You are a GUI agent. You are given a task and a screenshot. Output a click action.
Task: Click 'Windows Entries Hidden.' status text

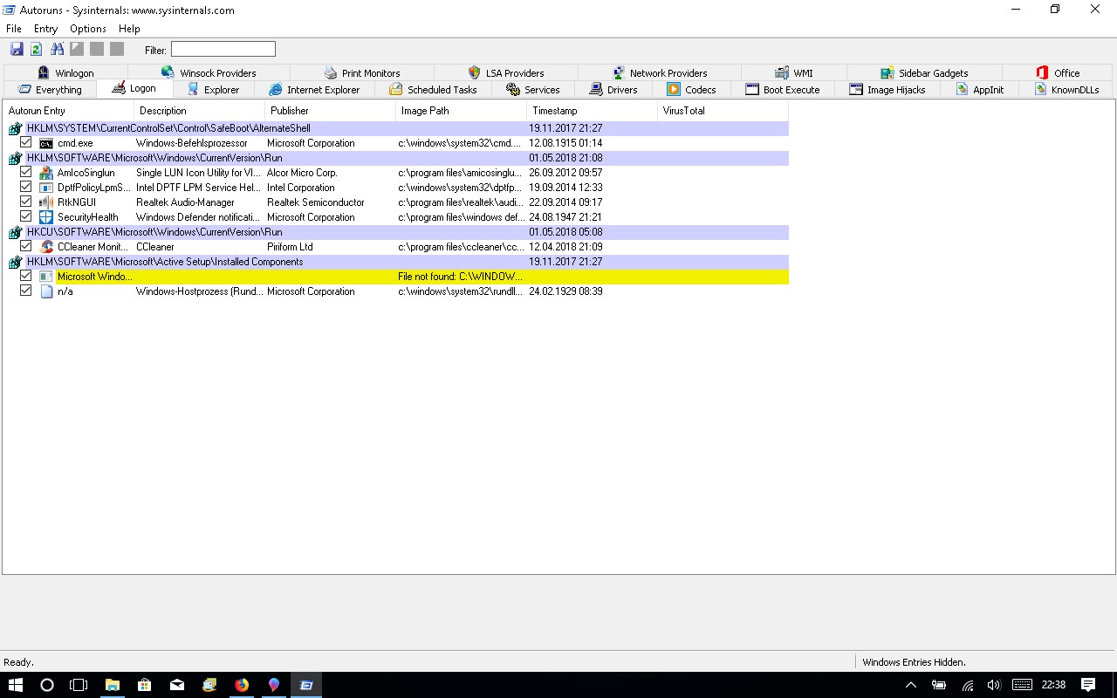point(914,662)
